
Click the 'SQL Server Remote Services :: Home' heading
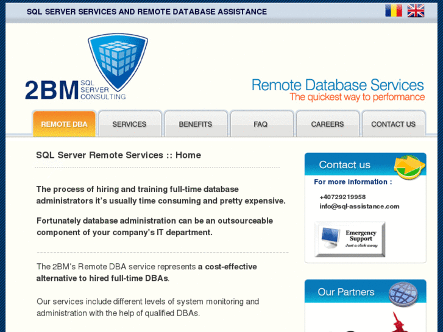tap(119, 155)
